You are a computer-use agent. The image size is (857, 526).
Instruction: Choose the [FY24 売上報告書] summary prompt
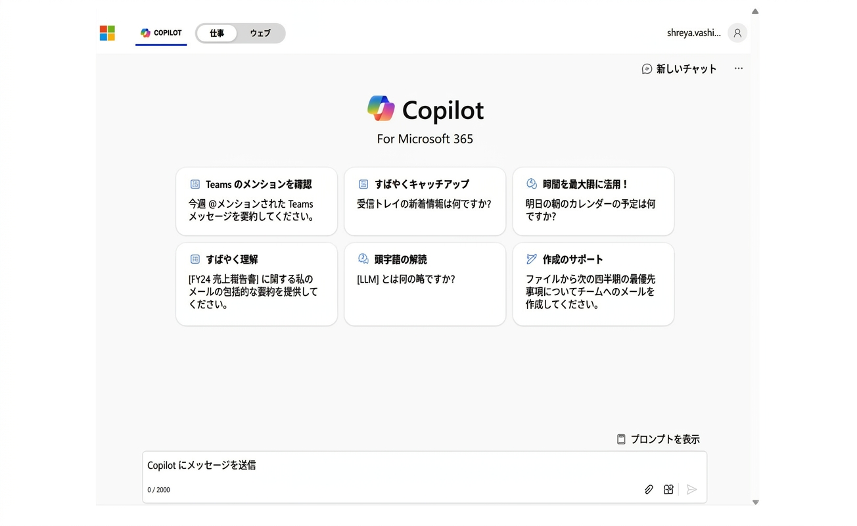pos(253,292)
